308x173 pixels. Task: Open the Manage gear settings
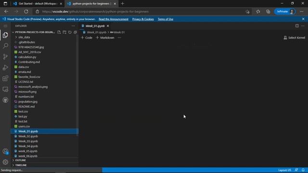tap(5, 162)
